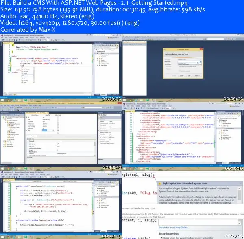The image size is (244, 239).
Task: Select the 'Generated by Max-X' line
Action: 28,30
